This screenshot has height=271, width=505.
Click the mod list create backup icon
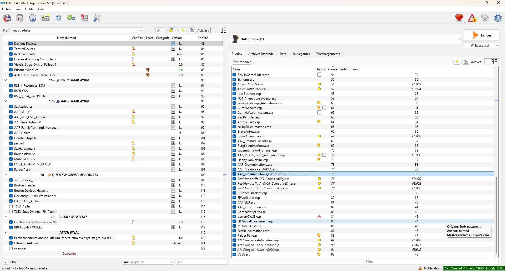192,30
